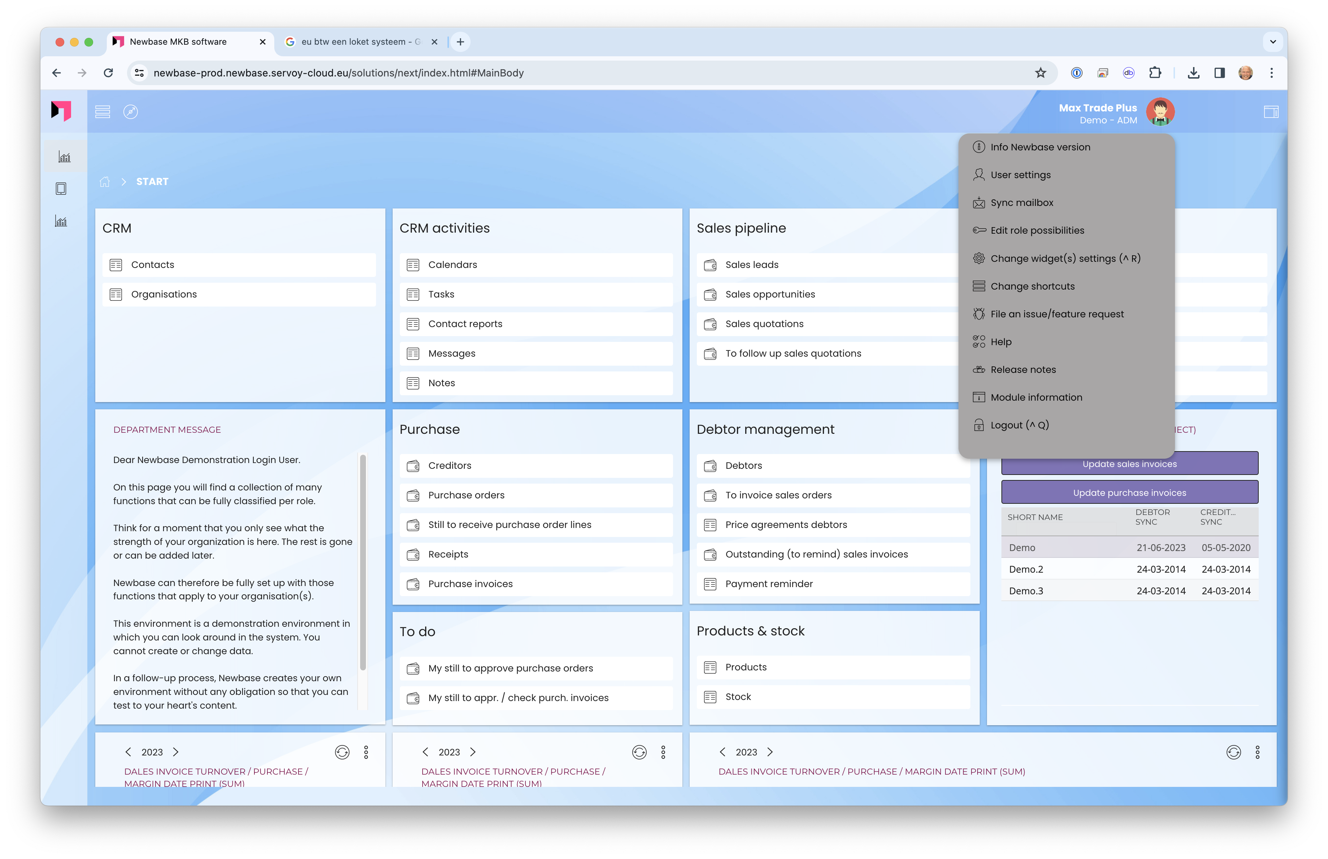Image resolution: width=1328 pixels, height=859 pixels.
Task: Expand the browser tab search chevron
Action: point(1273,42)
